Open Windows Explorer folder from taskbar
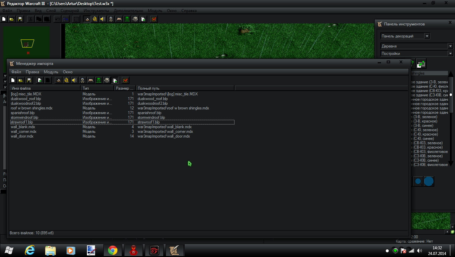455x257 pixels. [x=51, y=250]
